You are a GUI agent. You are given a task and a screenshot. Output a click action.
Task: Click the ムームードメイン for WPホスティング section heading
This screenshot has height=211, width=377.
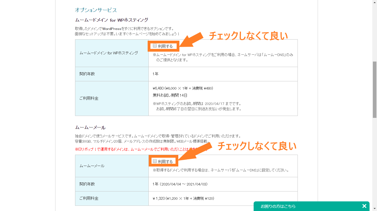click(111, 20)
